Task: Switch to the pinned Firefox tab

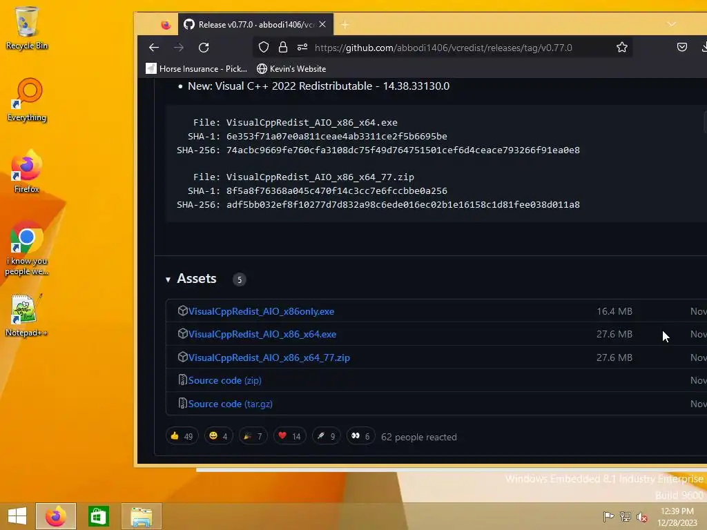Action: 166,25
